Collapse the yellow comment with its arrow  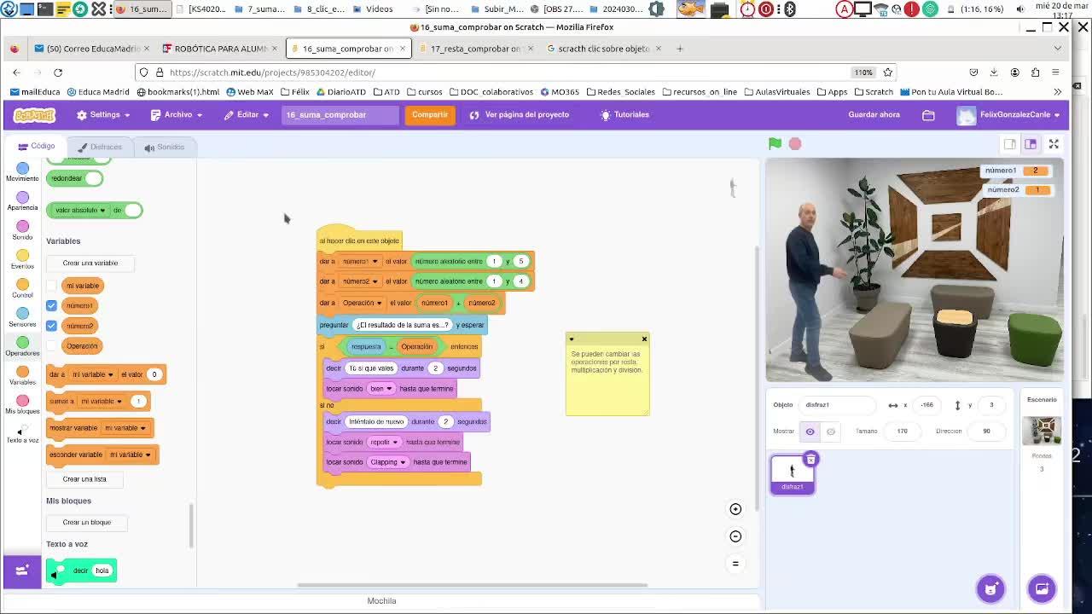(x=572, y=339)
